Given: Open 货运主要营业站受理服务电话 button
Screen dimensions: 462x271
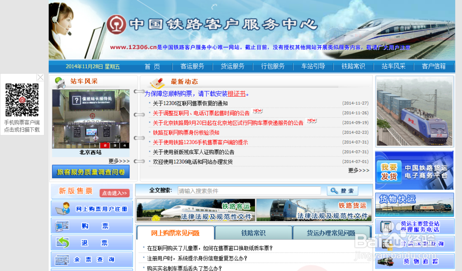Looking at the screenshot, I should tap(414, 227).
